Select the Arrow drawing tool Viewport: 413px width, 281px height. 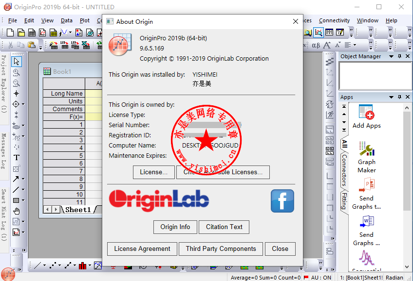coord(16,179)
